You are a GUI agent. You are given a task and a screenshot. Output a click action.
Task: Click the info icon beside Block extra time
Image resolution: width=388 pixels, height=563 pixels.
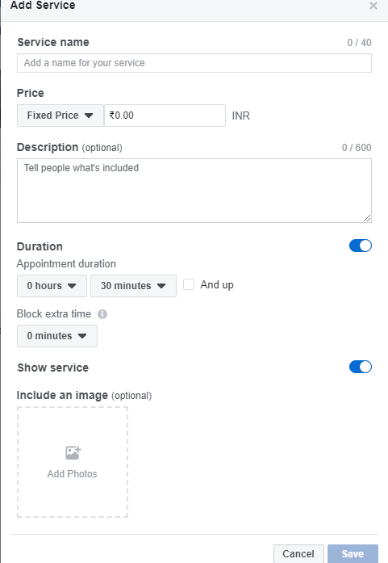pos(102,314)
